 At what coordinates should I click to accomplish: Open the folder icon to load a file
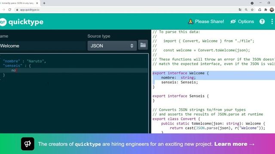pos(143,45)
